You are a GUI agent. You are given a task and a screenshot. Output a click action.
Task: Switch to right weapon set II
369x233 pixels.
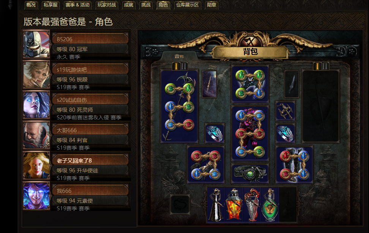[325, 66]
